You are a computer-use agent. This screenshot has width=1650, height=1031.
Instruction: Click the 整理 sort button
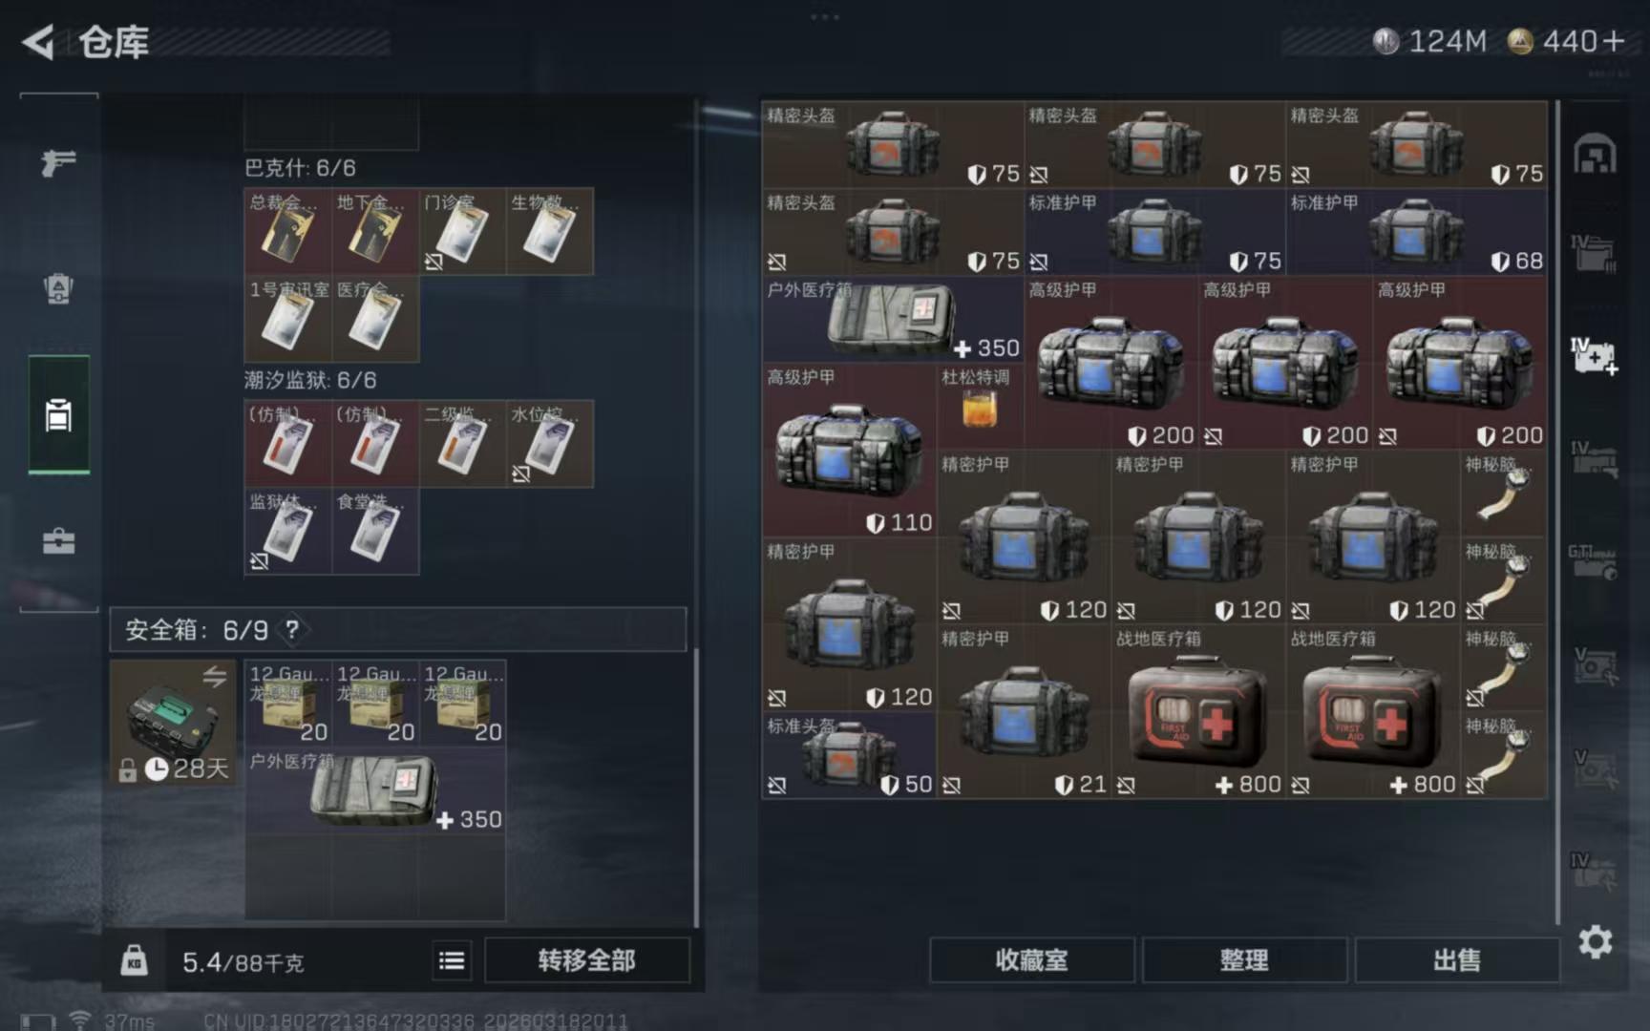(x=1244, y=960)
